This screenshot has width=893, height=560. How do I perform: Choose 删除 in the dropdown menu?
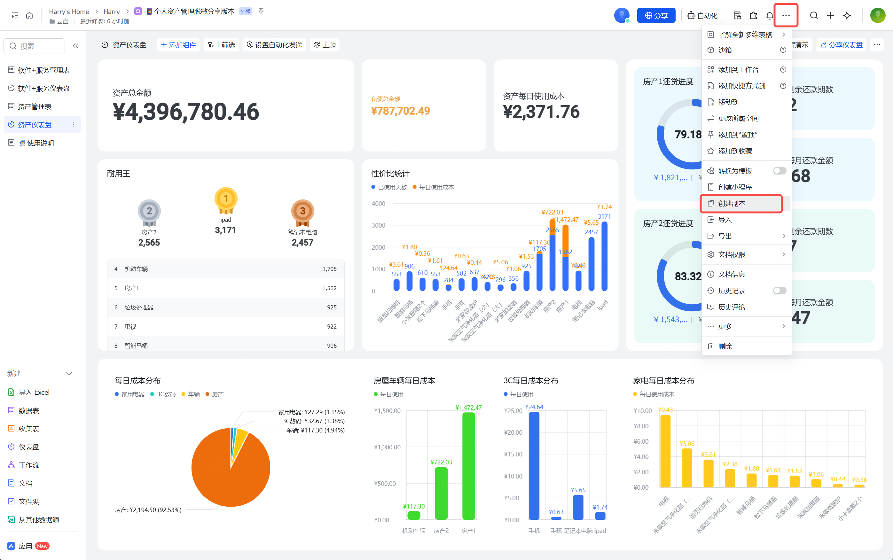725,346
